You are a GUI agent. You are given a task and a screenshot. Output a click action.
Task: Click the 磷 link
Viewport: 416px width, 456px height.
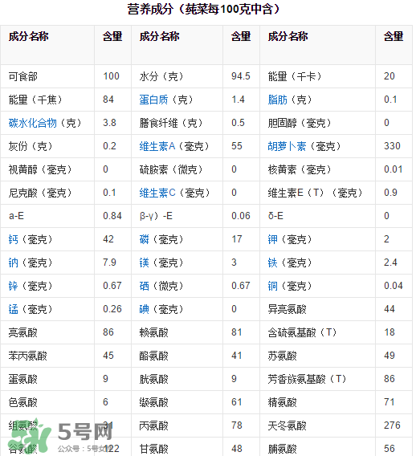pos(144,239)
